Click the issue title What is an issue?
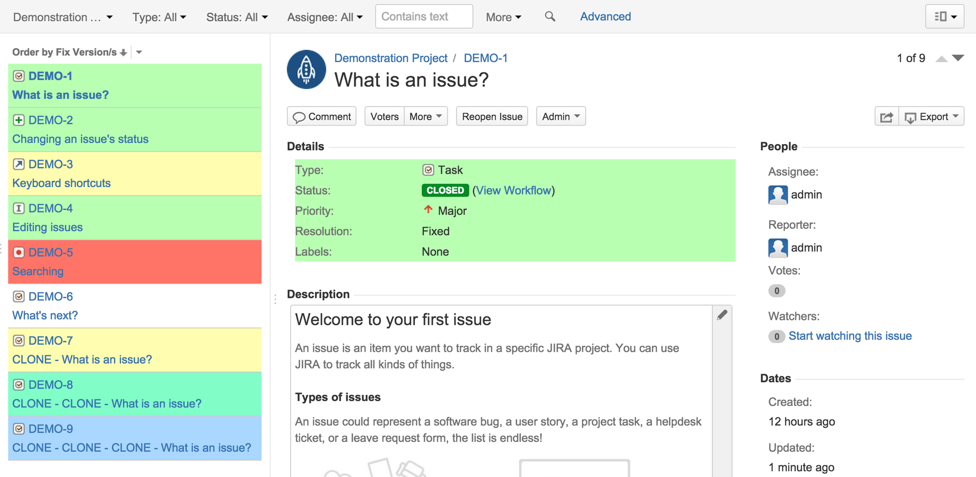 tap(412, 80)
